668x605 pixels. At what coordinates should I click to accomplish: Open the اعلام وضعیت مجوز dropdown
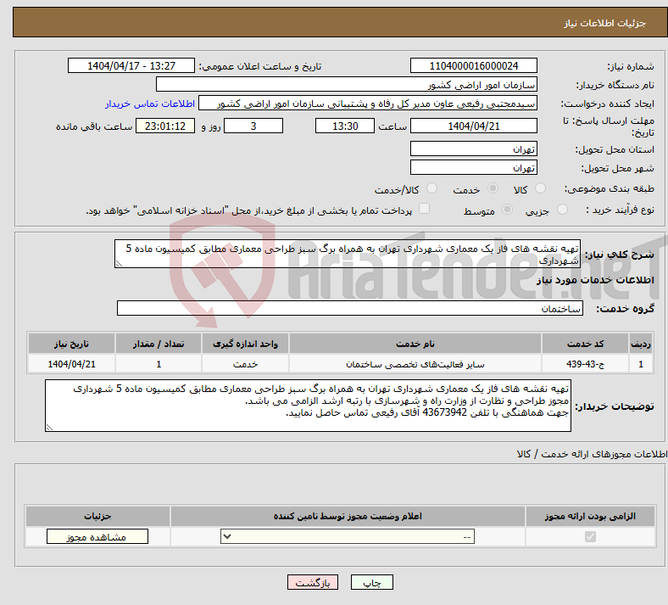(348, 536)
